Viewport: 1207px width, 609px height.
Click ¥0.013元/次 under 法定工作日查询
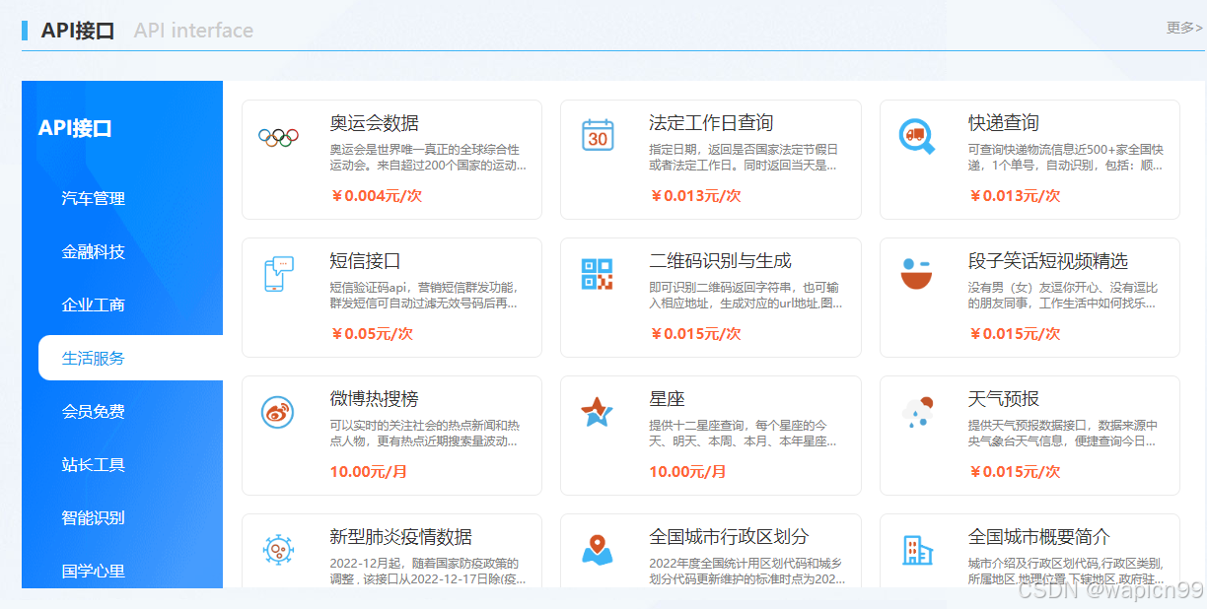point(695,196)
